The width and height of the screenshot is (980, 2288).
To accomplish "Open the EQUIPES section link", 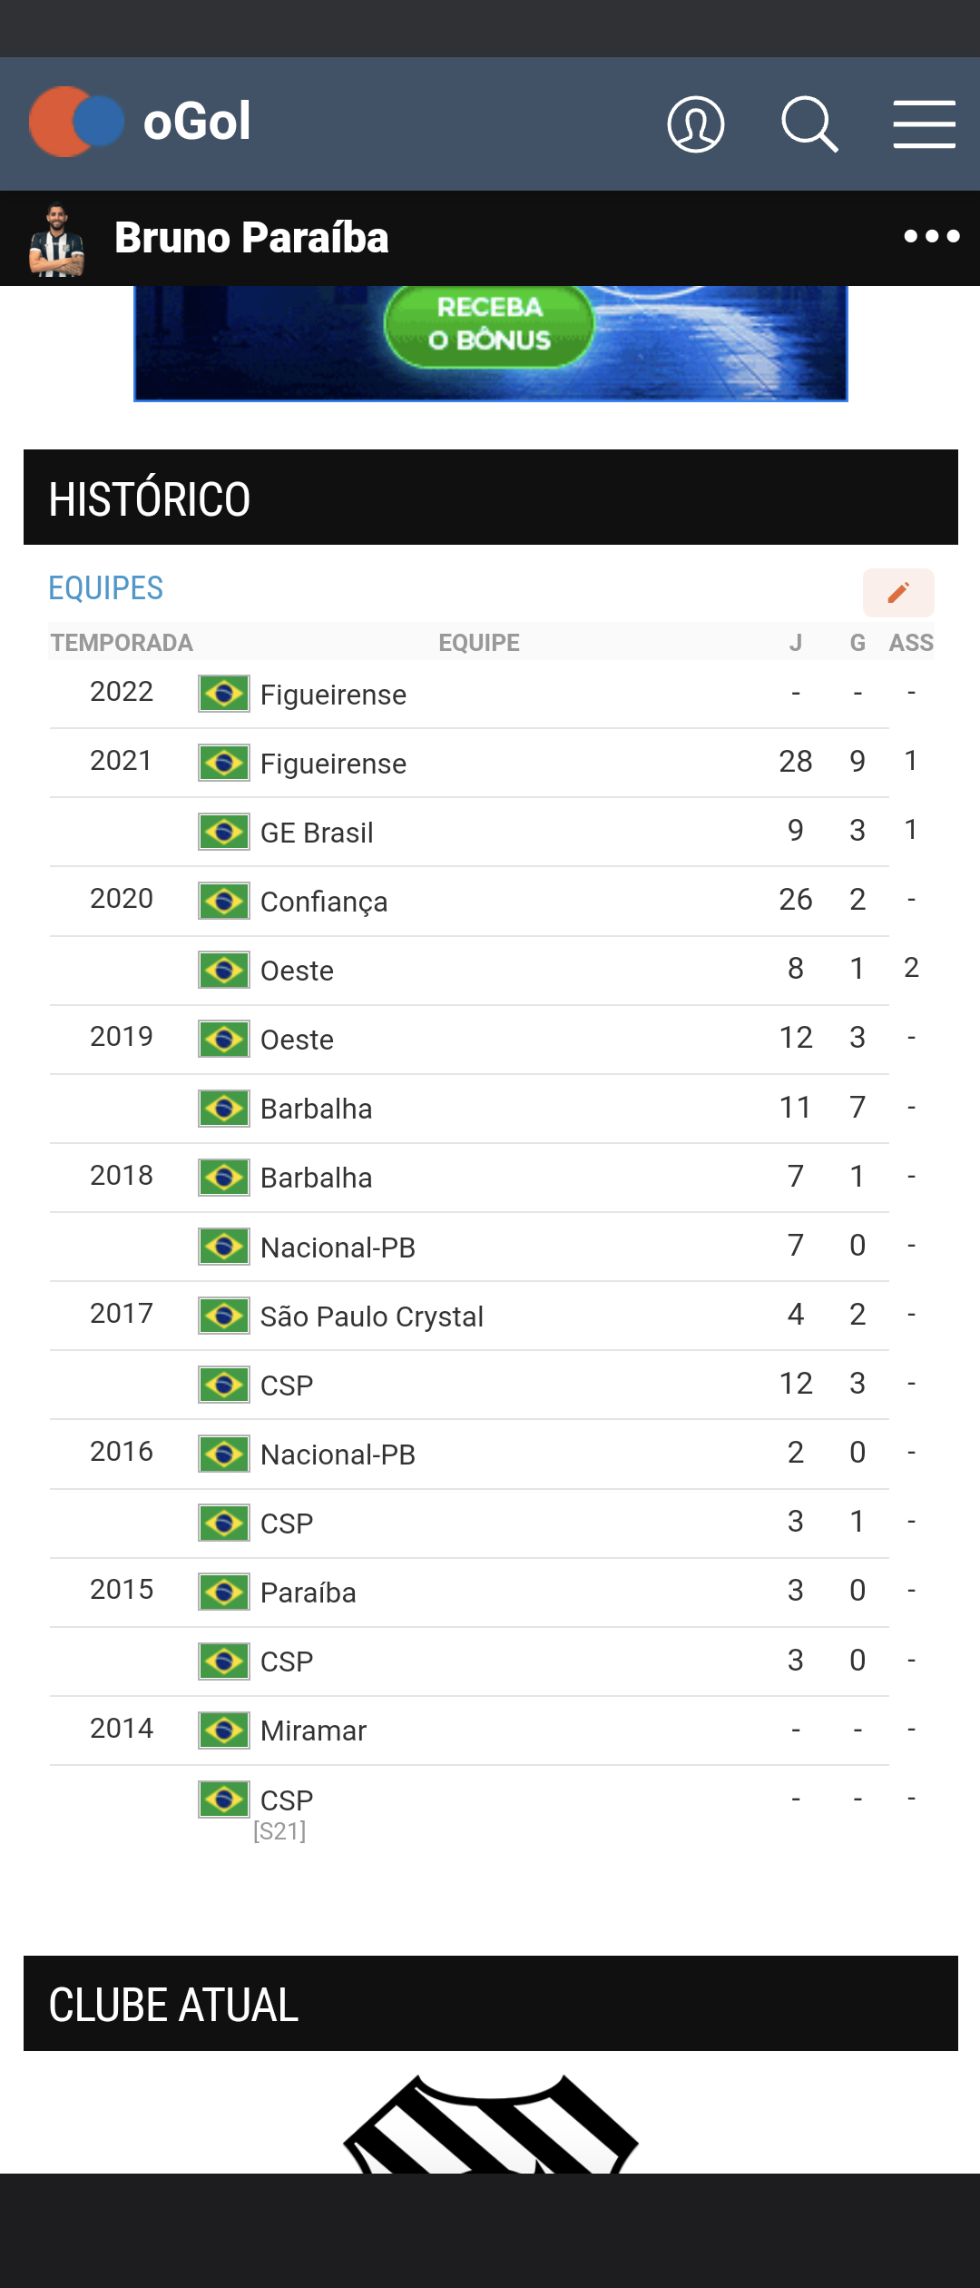I will pos(105,588).
